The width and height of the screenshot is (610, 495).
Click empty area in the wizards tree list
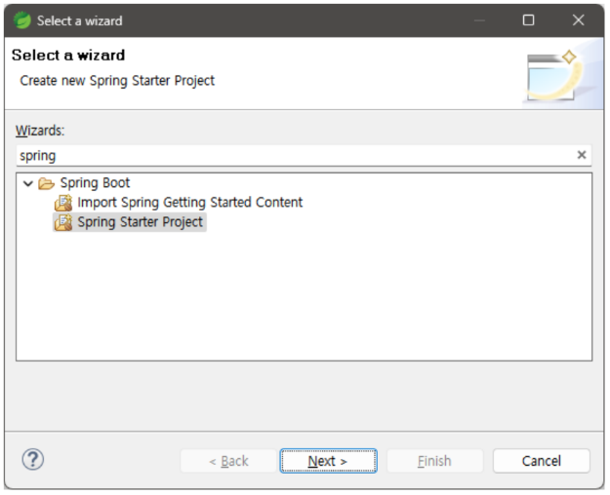(304, 295)
